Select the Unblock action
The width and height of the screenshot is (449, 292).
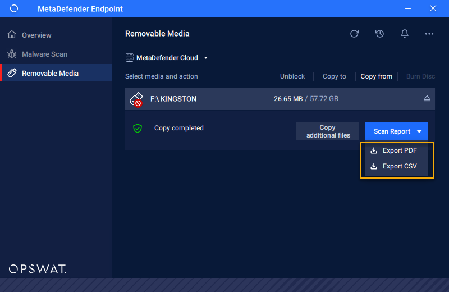292,76
